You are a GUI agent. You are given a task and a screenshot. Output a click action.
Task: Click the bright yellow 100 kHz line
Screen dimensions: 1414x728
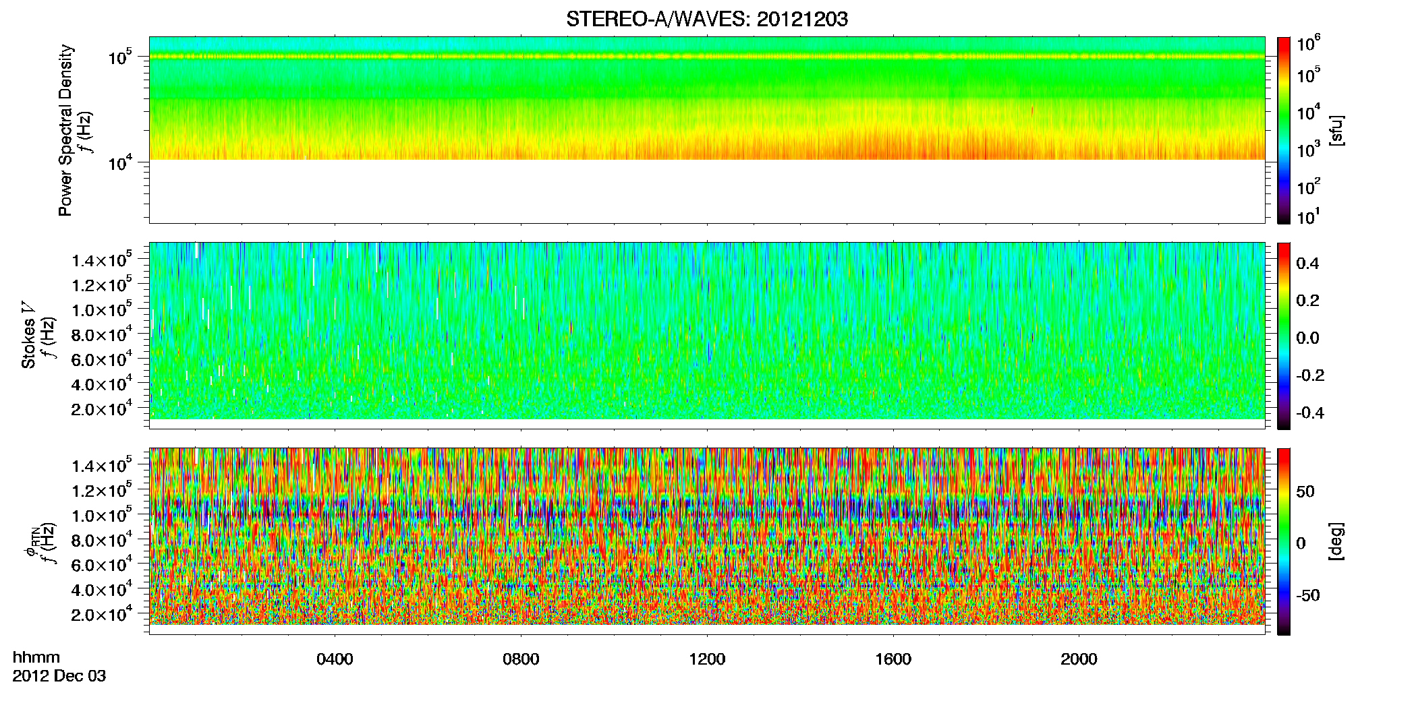click(x=706, y=57)
